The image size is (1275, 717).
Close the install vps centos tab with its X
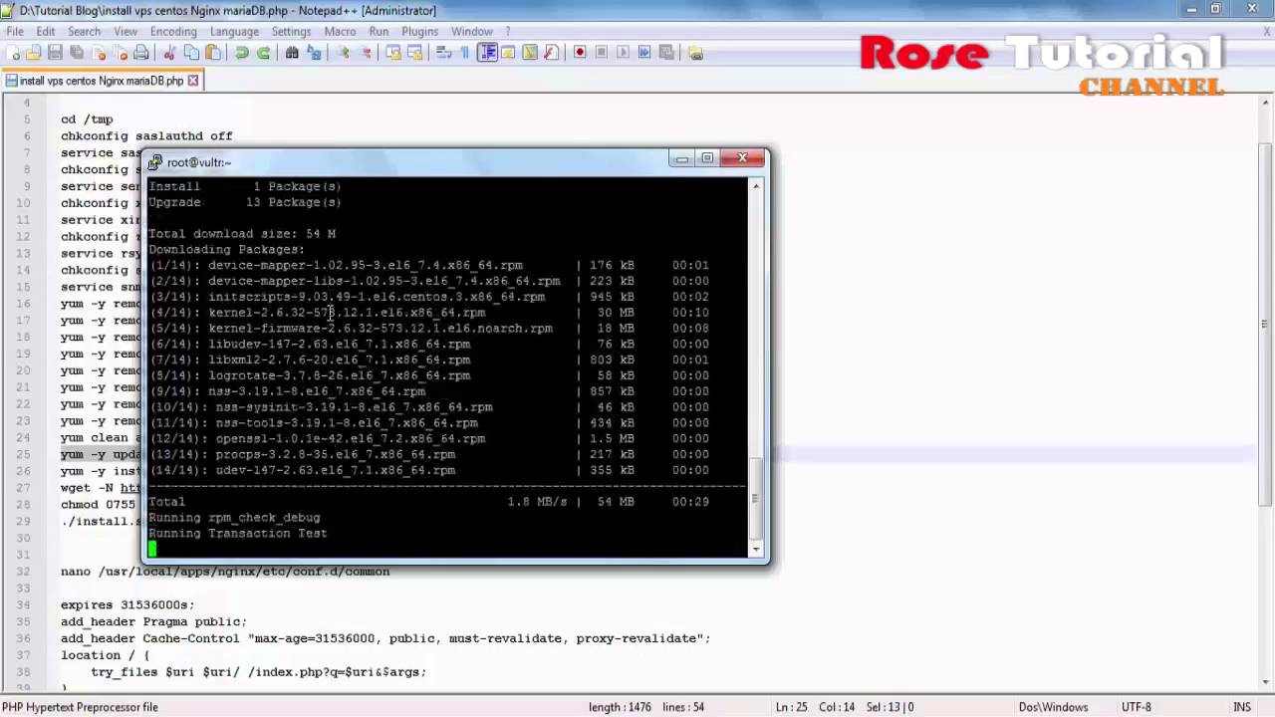point(193,81)
